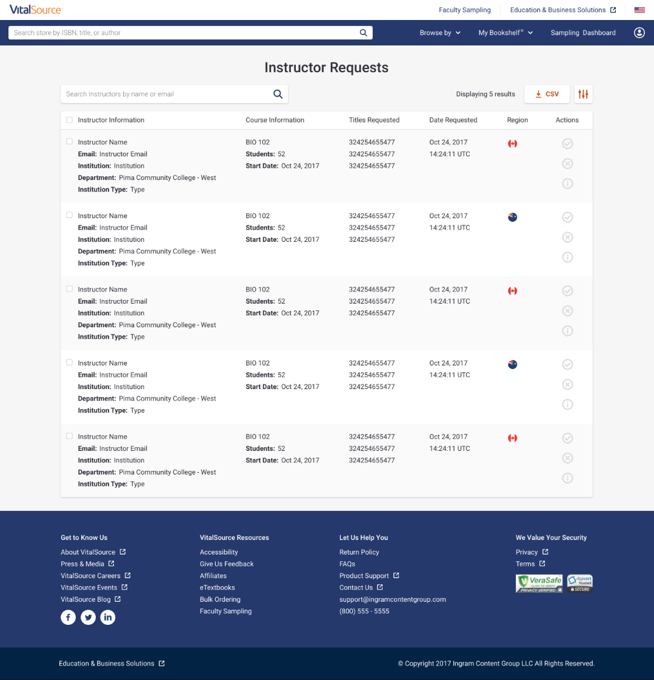Open VitalSource's Facebook page
654x680 pixels.
[68, 617]
